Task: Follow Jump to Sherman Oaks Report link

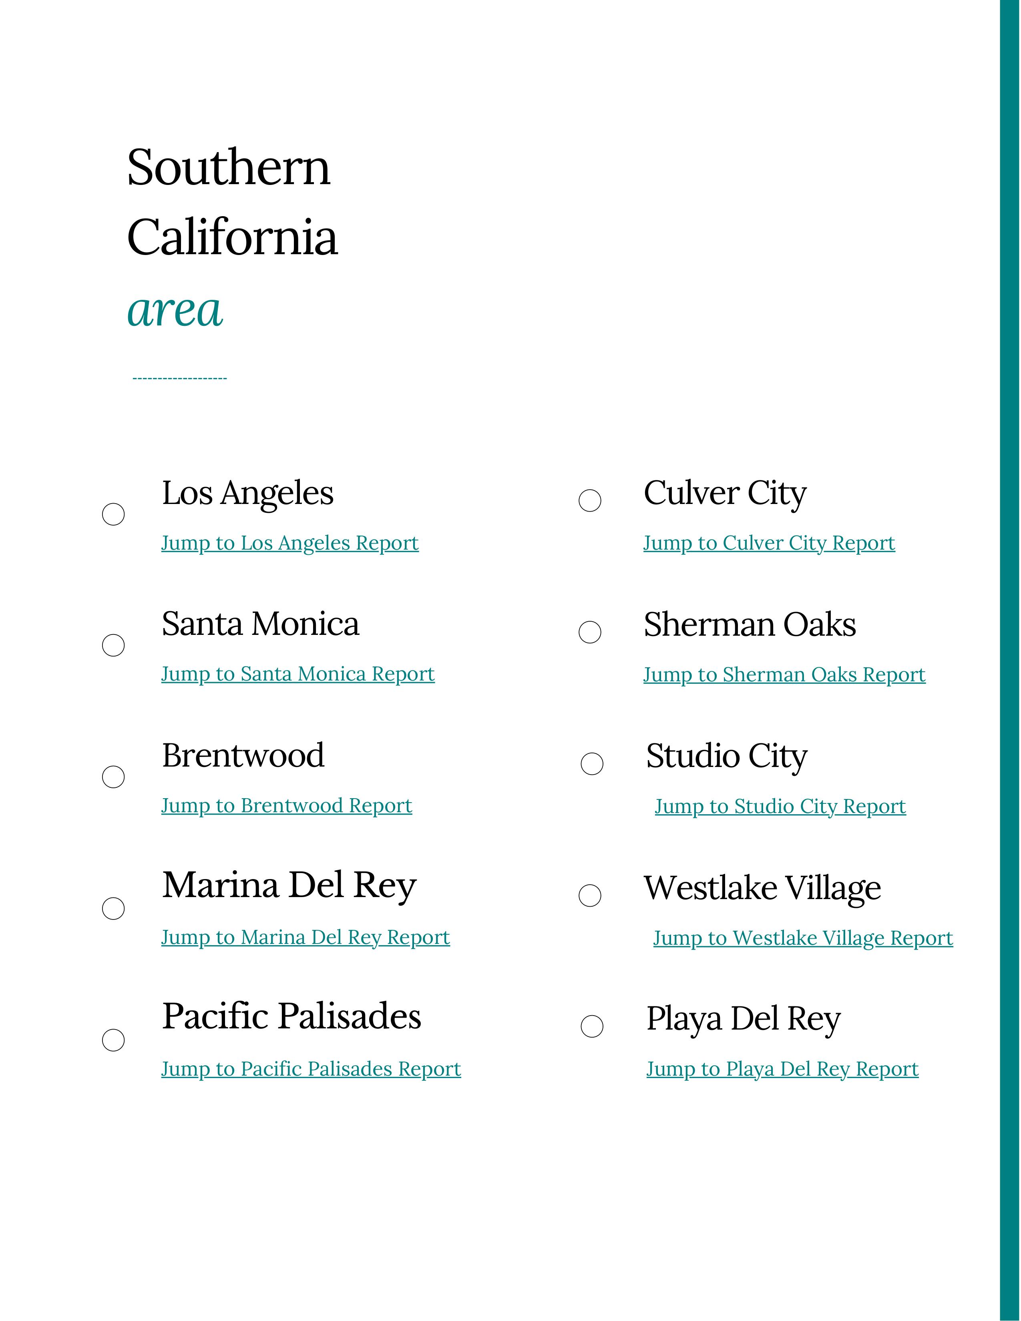Action: click(784, 675)
